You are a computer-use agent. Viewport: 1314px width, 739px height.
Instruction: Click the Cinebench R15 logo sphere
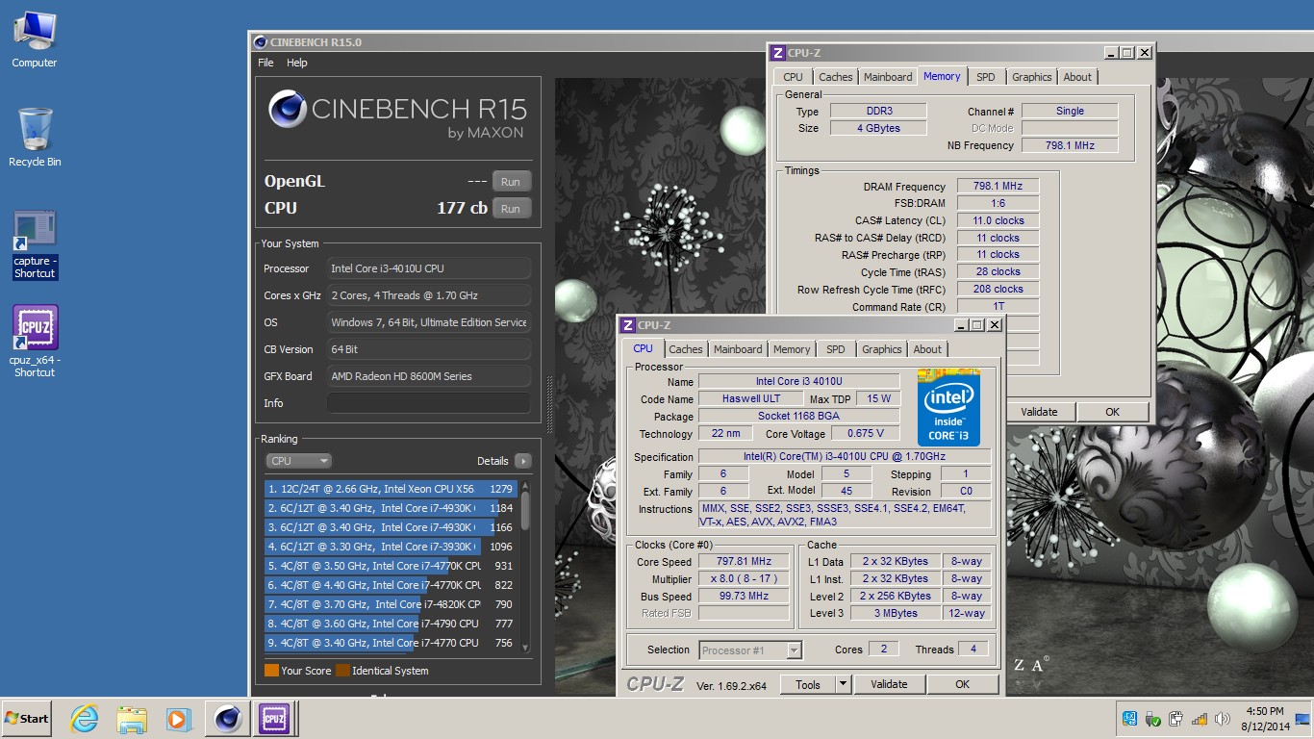click(x=288, y=109)
